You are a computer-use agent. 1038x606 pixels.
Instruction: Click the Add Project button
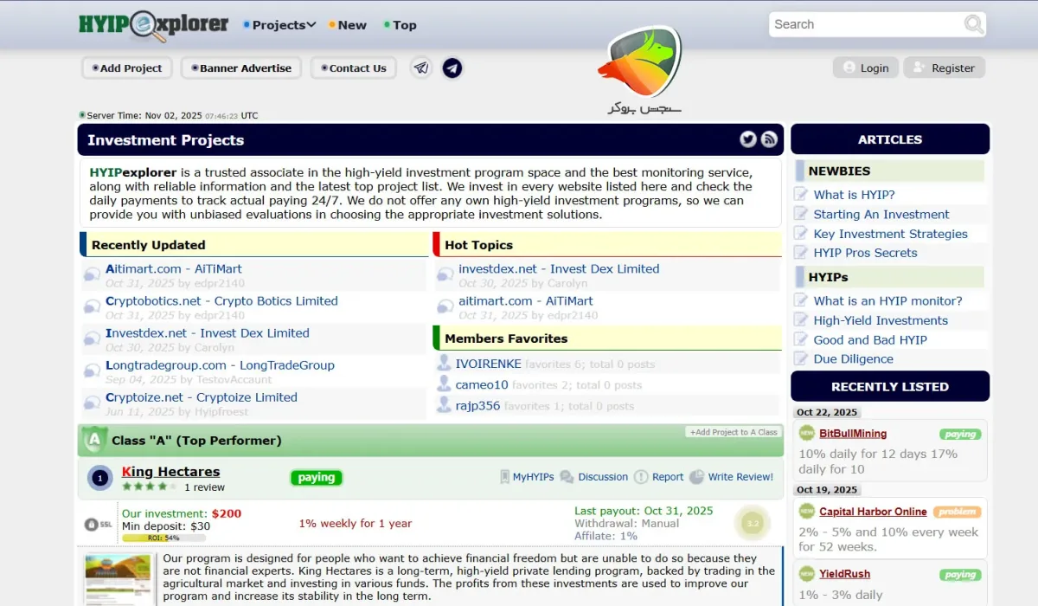(127, 68)
